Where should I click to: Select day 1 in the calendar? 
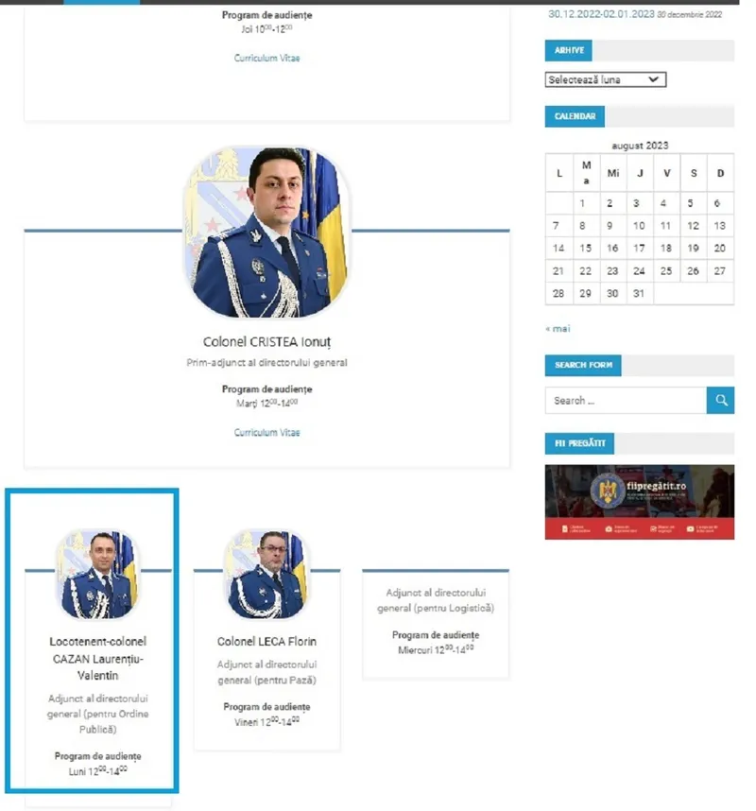click(x=582, y=203)
